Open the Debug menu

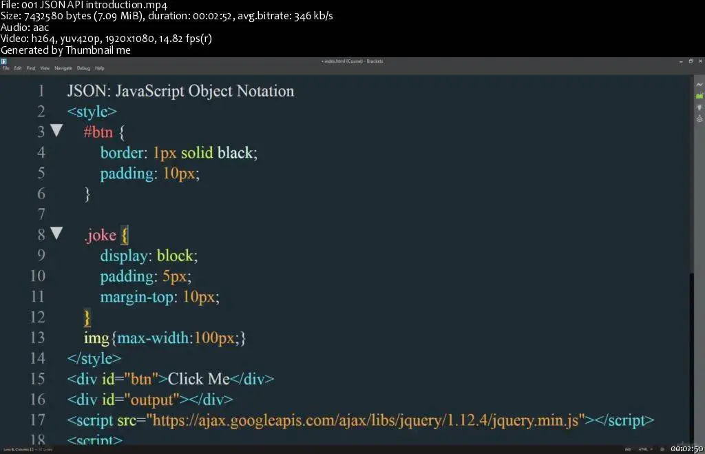click(x=83, y=68)
